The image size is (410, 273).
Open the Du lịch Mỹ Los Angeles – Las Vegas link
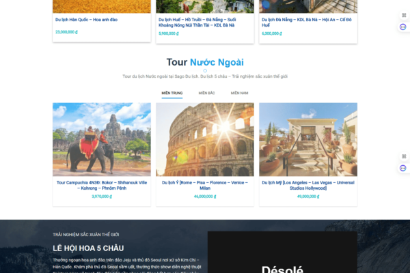308,185
